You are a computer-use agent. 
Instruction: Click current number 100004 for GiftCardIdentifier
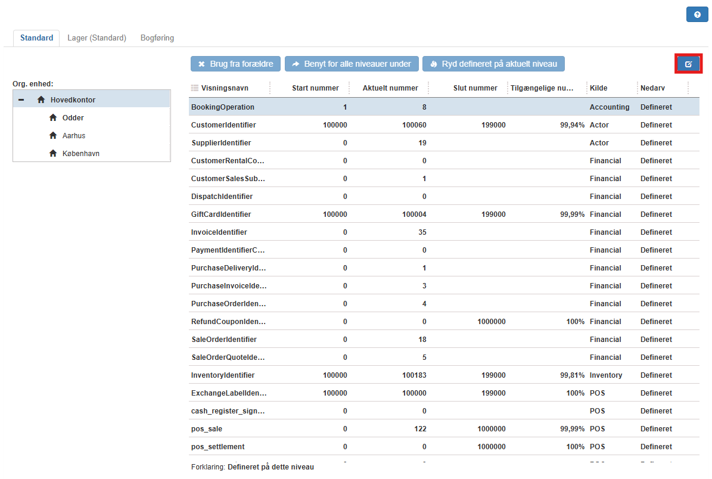[x=414, y=214]
